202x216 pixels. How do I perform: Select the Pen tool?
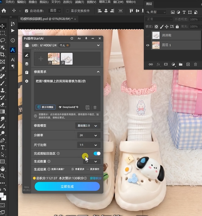point(2,140)
